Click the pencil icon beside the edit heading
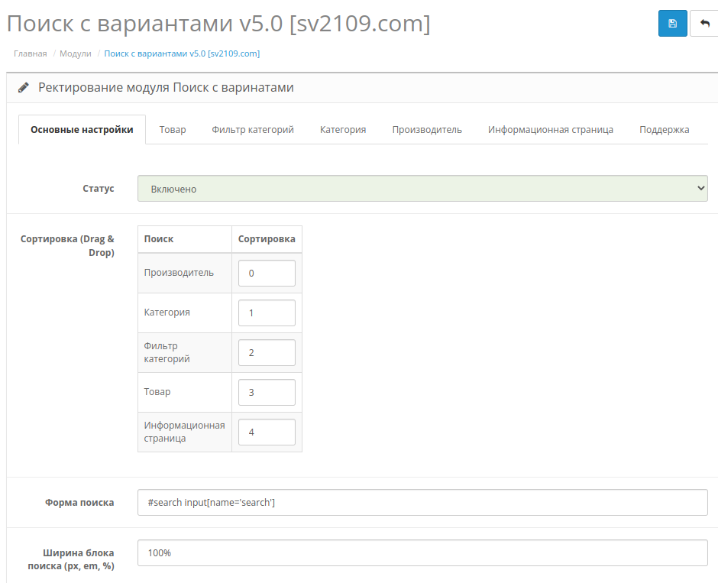 (x=24, y=87)
